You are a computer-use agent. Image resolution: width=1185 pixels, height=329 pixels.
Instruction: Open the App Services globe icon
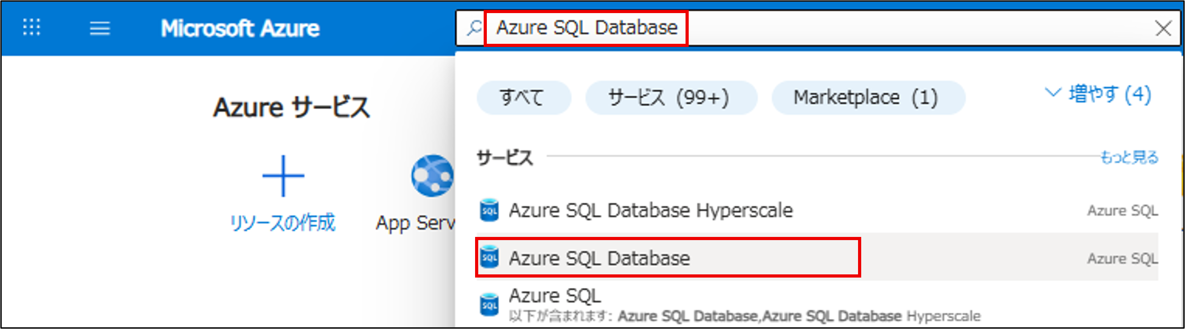coord(431,176)
